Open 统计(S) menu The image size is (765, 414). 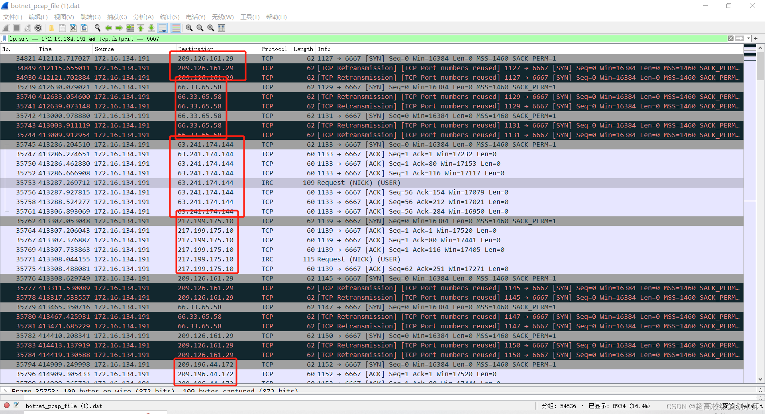coord(170,17)
